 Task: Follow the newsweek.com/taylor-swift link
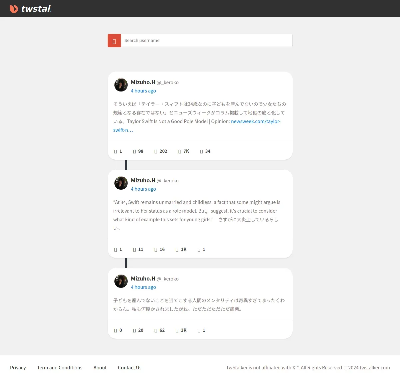tap(256, 121)
